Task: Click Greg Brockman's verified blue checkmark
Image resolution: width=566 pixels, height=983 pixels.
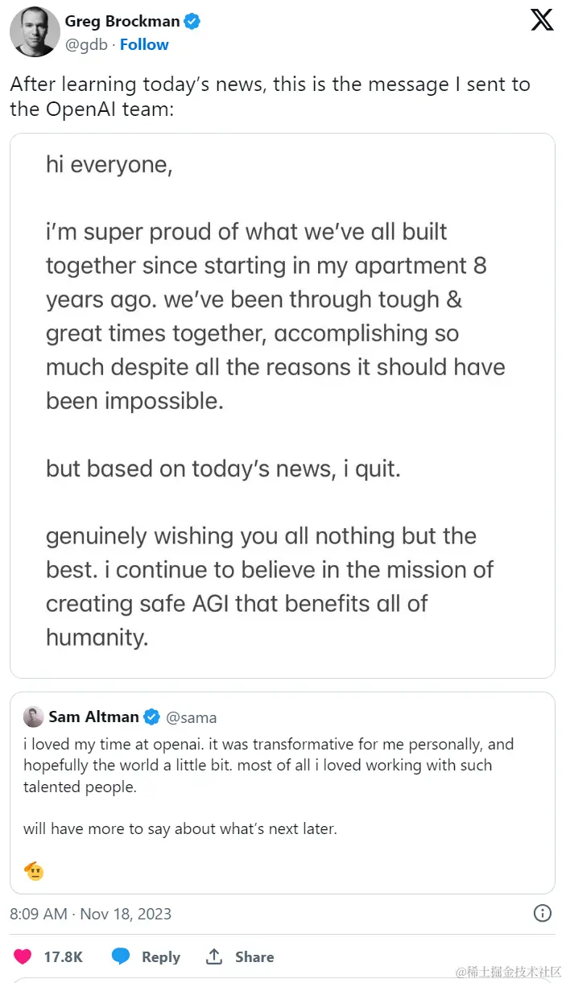Action: click(191, 22)
